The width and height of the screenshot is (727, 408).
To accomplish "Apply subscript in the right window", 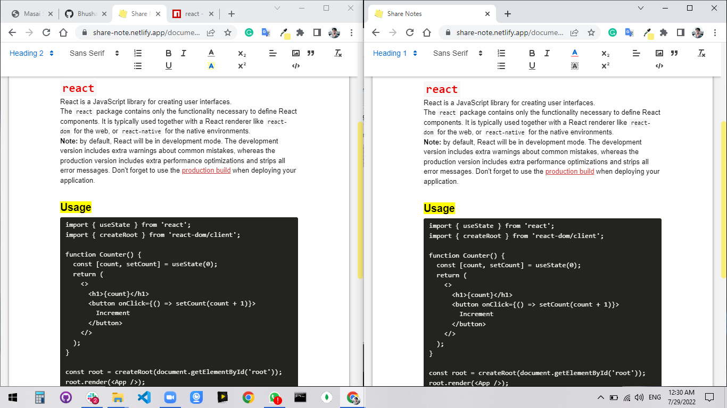I will 606,53.
